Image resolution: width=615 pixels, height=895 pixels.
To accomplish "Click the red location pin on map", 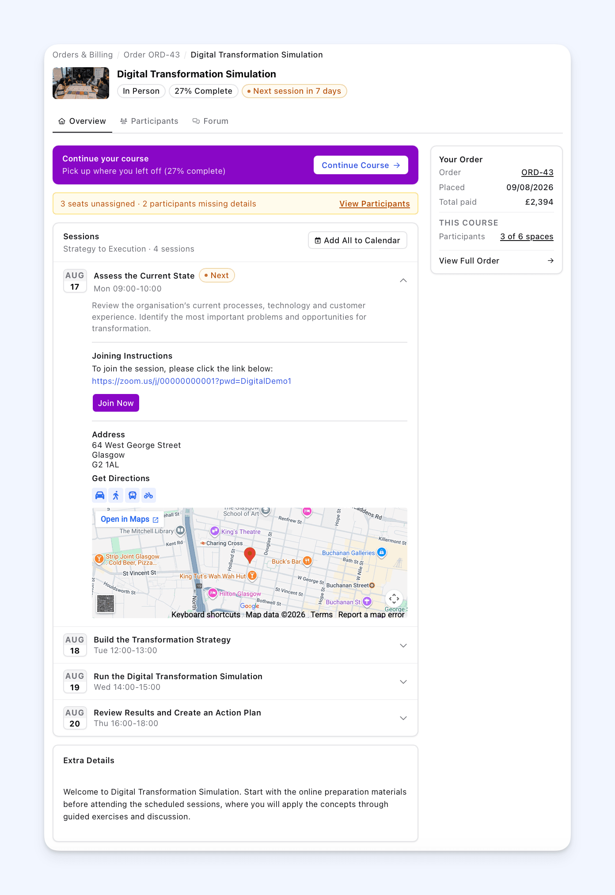I will [x=250, y=555].
